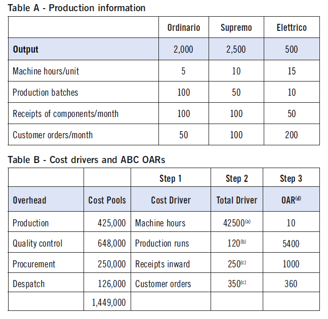Select the cost pools total 1,449,000

pyautogui.click(x=109, y=303)
